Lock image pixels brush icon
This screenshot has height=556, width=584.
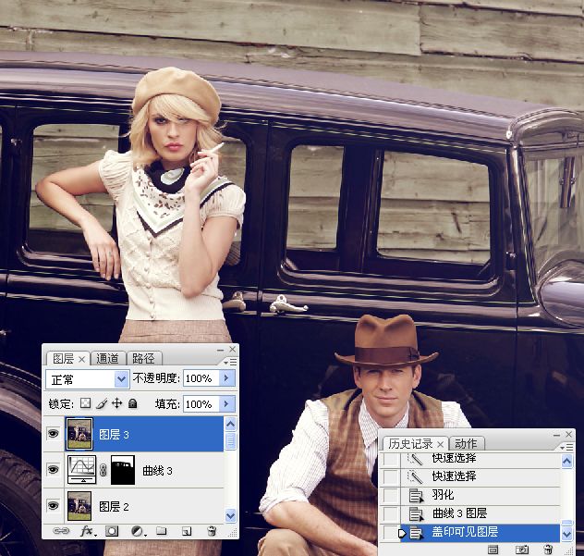click(102, 403)
